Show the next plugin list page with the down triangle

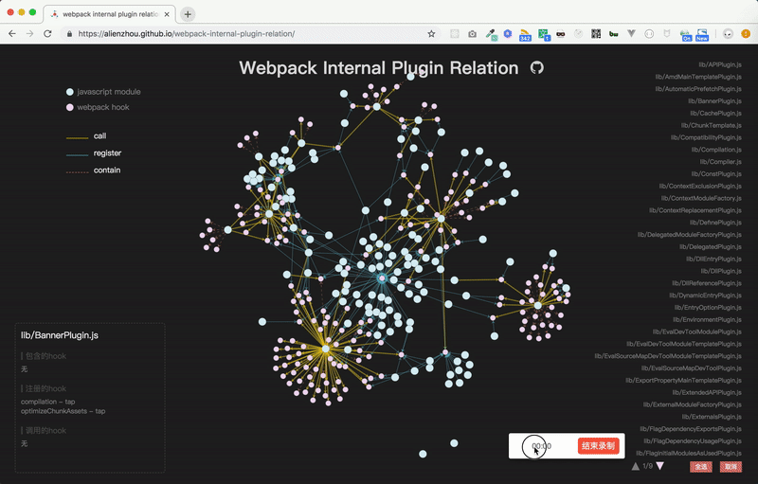659,466
